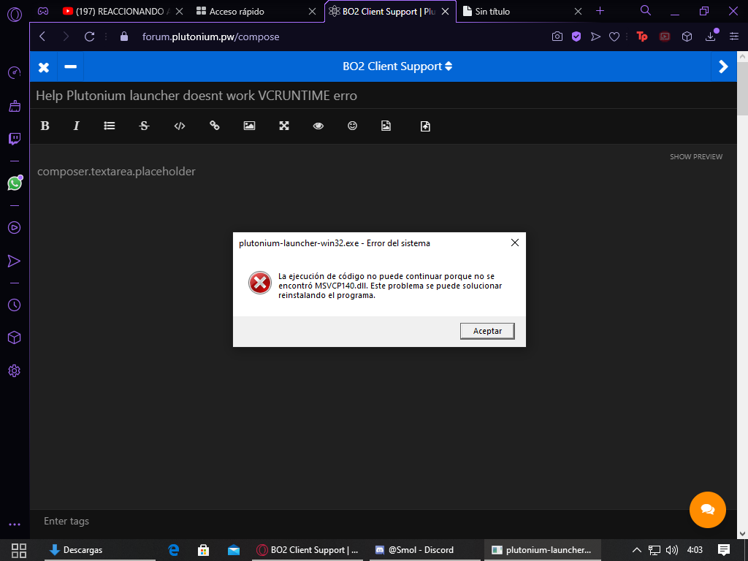
Task: Open the orange chat bubble button
Action: pyautogui.click(x=707, y=510)
